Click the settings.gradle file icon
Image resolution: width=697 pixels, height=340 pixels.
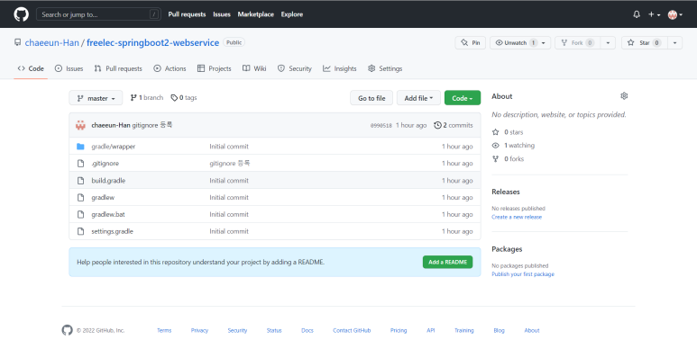coord(80,231)
